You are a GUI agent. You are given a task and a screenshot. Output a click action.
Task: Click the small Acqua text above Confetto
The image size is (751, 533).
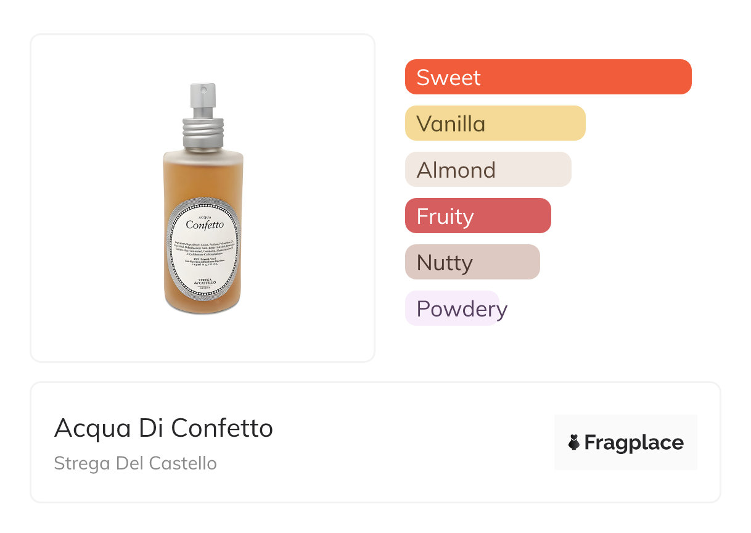(204, 215)
